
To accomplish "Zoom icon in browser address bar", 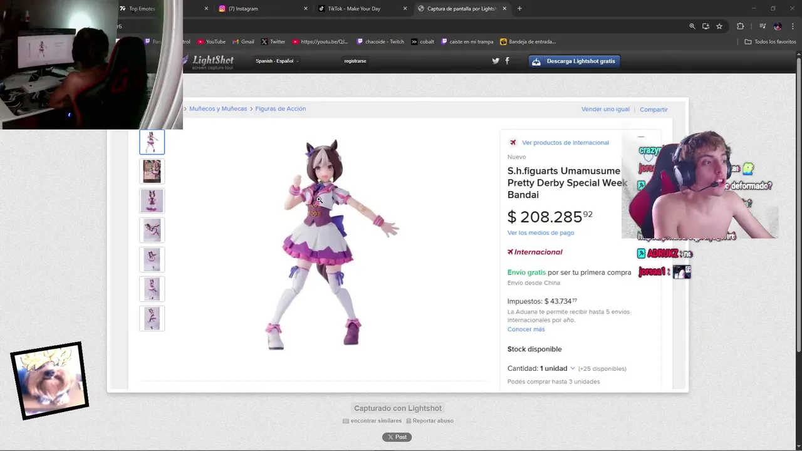I will (x=692, y=26).
